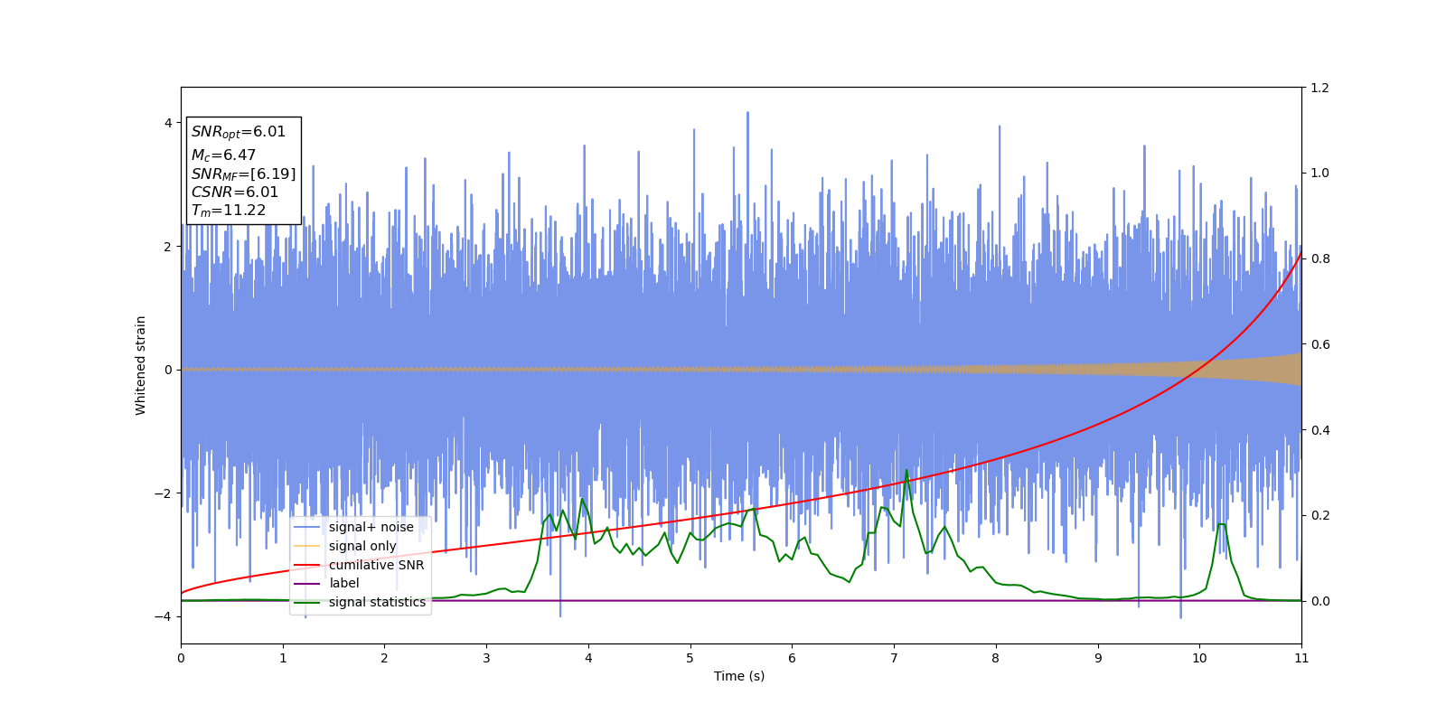
Task: Click the 'cumilative SNR' legend label
Action: point(376,565)
